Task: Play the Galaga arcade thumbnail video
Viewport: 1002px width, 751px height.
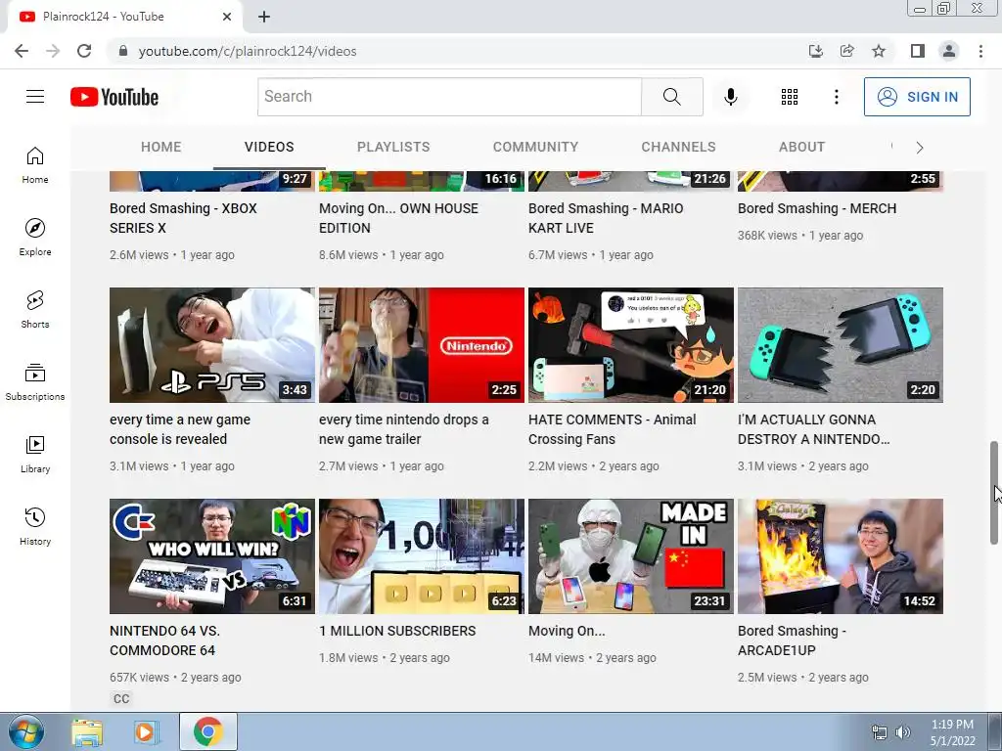Action: click(841, 556)
